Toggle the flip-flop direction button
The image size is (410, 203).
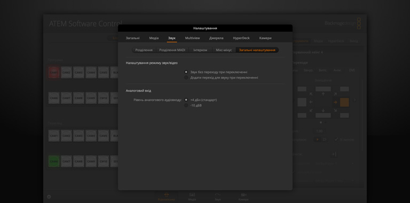(324, 140)
